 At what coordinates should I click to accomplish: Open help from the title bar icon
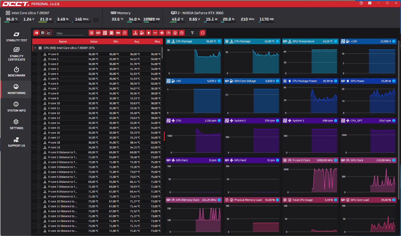[x=361, y=3]
